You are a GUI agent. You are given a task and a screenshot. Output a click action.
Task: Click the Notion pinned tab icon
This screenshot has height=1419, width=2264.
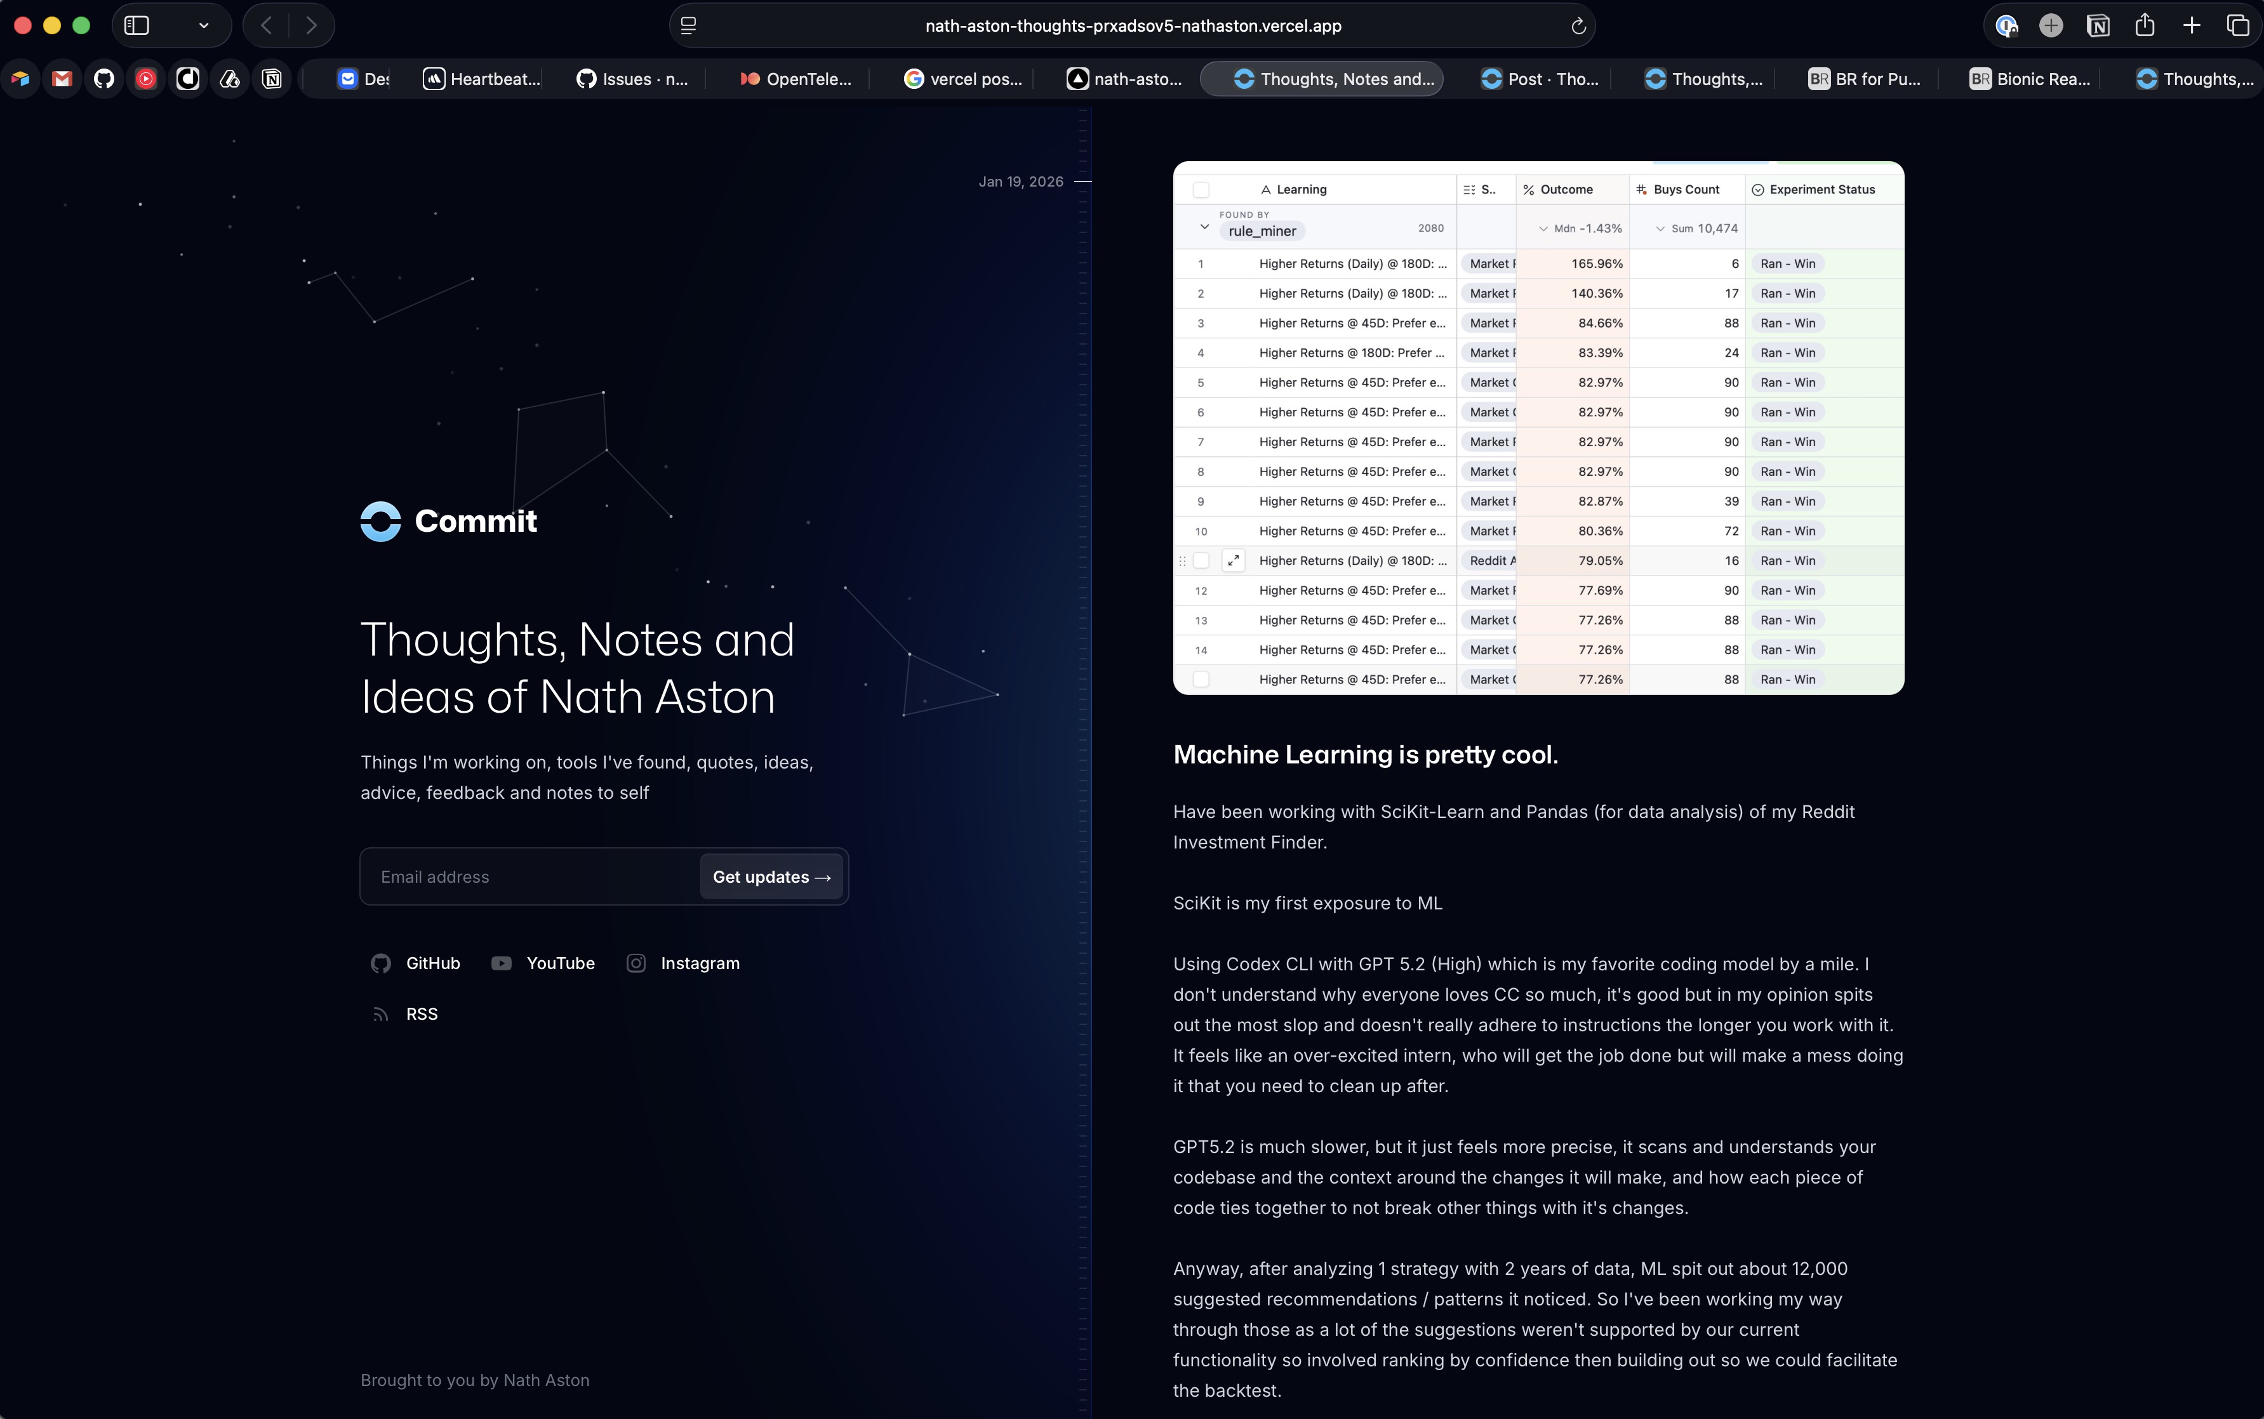pyautogui.click(x=271, y=79)
